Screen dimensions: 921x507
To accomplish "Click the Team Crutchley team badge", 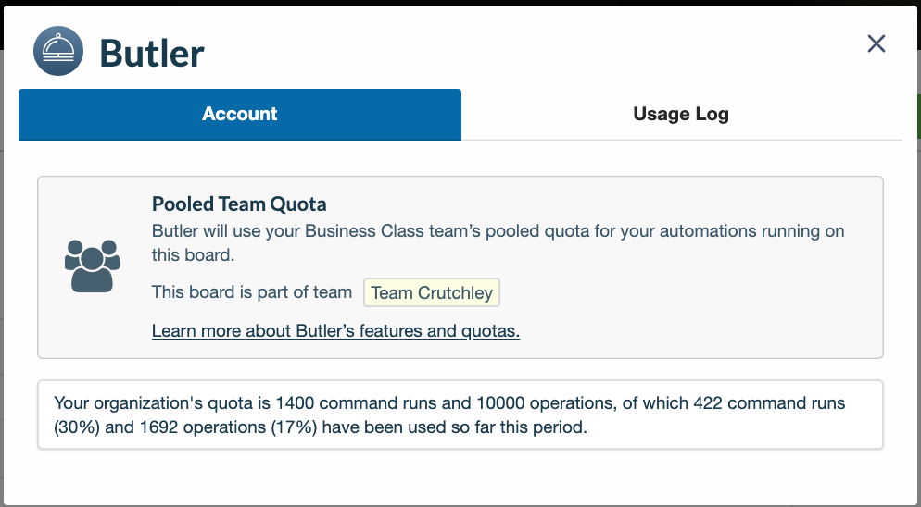I will click(432, 292).
